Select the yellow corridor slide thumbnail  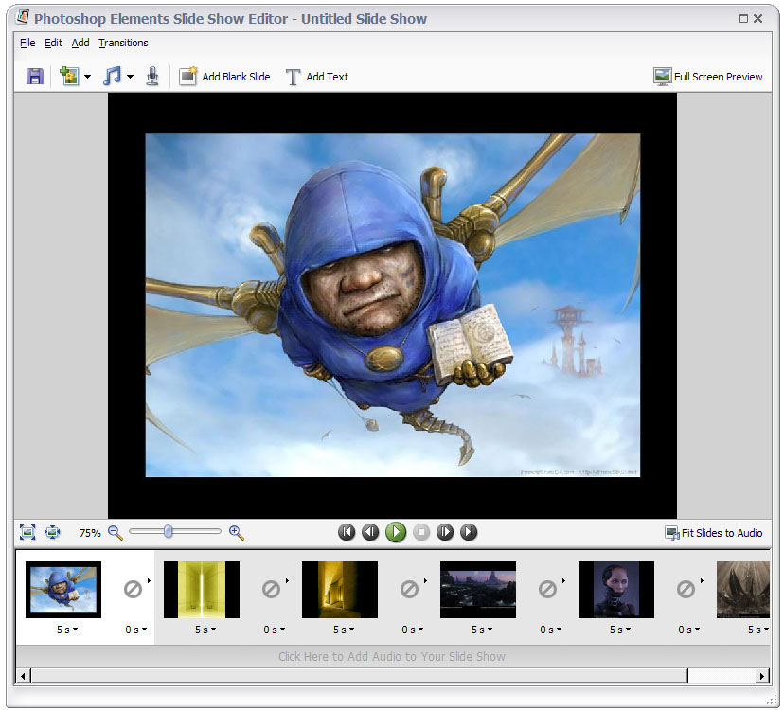pyautogui.click(x=202, y=590)
